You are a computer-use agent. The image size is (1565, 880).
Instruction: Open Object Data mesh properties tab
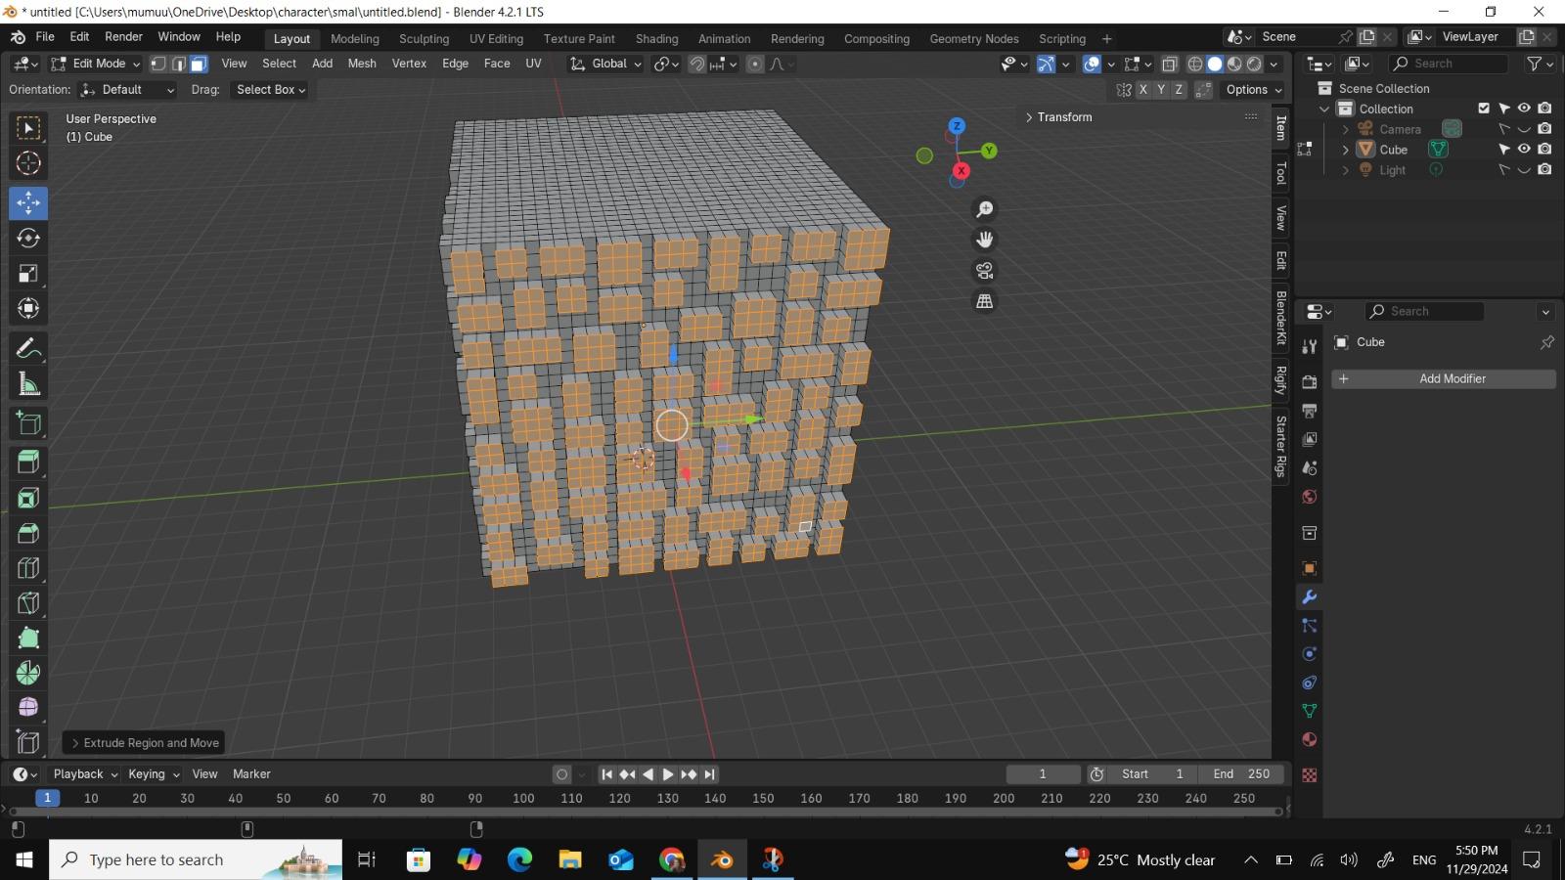tap(1310, 711)
